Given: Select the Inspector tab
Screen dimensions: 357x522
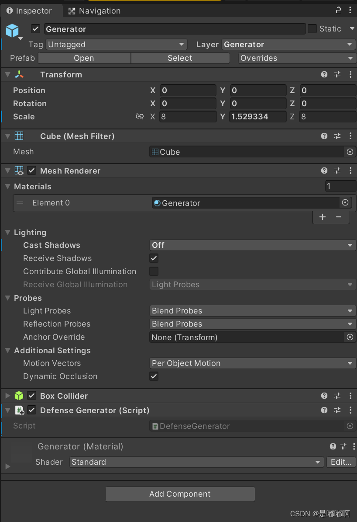Looking at the screenshot, I should pos(29,11).
